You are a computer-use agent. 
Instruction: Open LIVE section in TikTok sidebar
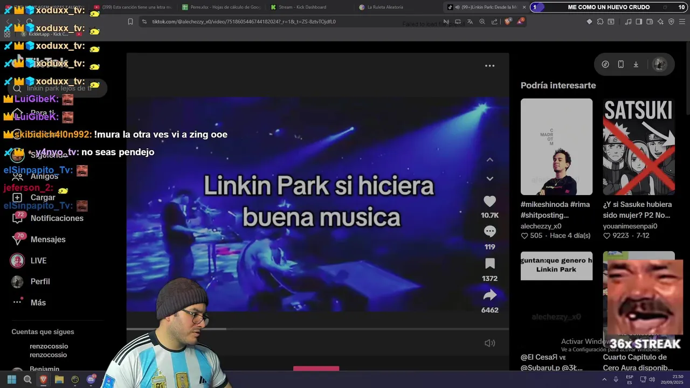point(29,260)
